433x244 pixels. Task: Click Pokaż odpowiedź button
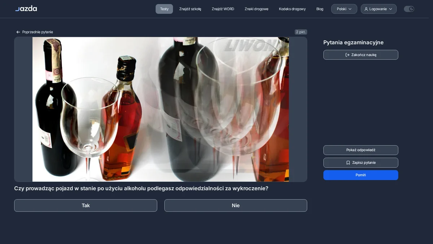point(361,150)
